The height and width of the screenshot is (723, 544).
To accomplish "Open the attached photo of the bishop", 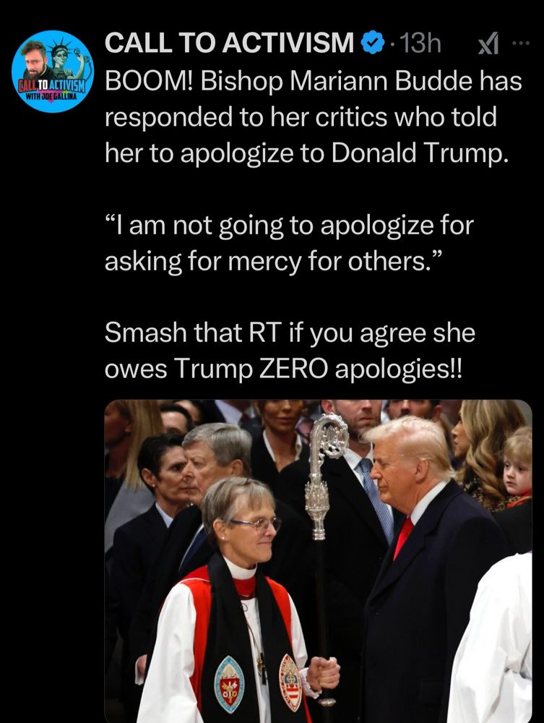I will (x=319, y=561).
